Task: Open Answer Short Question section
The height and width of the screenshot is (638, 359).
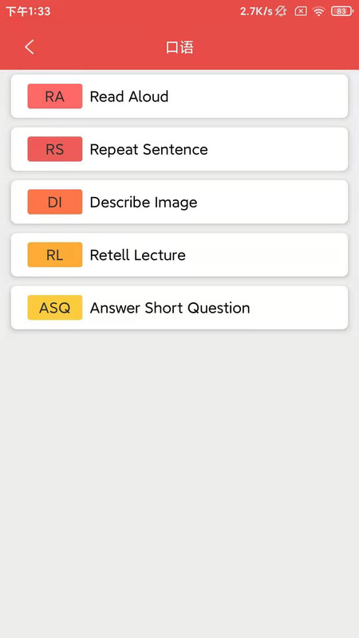Action: (179, 308)
